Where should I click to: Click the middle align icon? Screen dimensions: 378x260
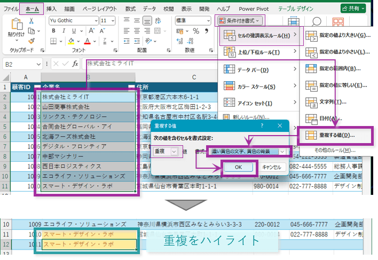137,20
